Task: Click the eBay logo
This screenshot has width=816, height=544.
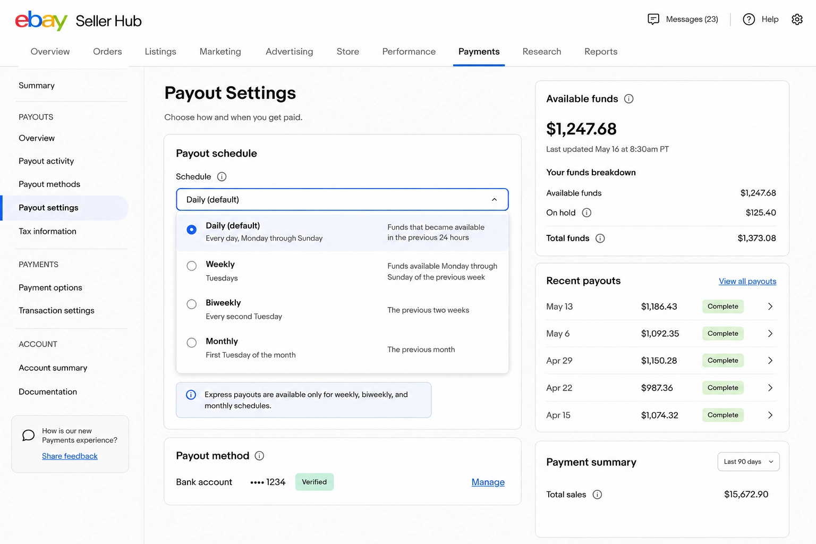Action: pos(41,21)
